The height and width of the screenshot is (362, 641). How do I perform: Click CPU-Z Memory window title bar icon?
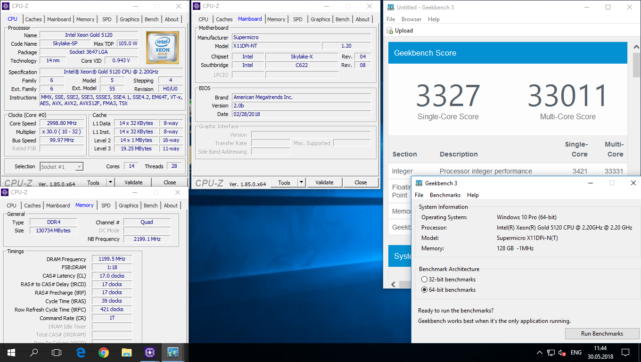click(x=5, y=192)
